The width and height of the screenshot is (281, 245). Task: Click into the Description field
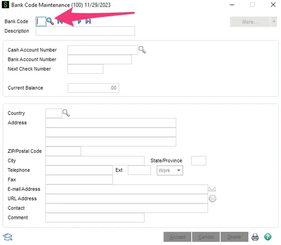[85, 31]
